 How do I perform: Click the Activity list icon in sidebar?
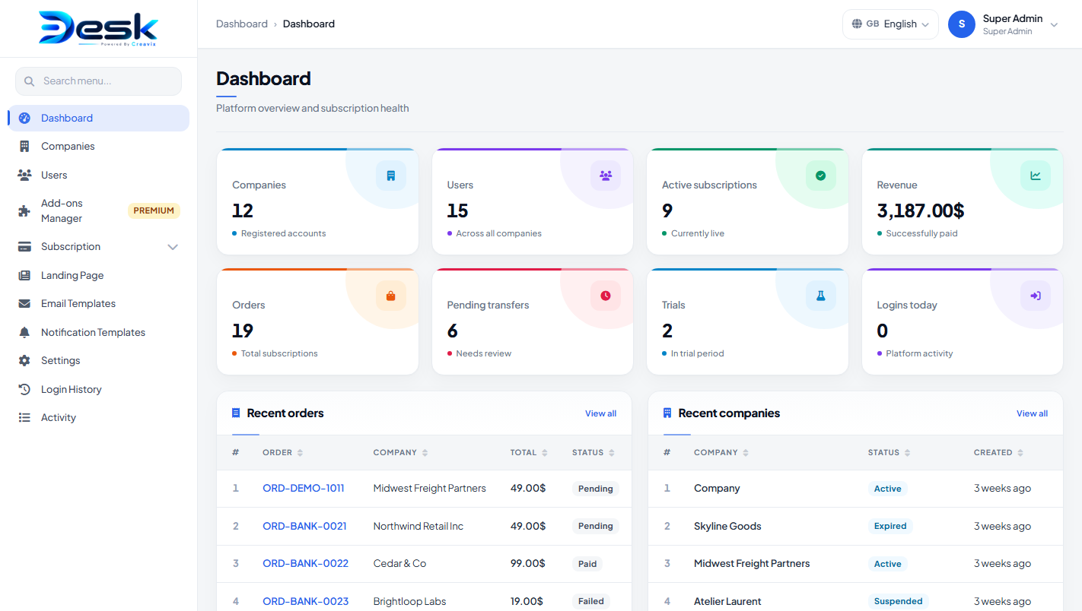click(x=24, y=417)
